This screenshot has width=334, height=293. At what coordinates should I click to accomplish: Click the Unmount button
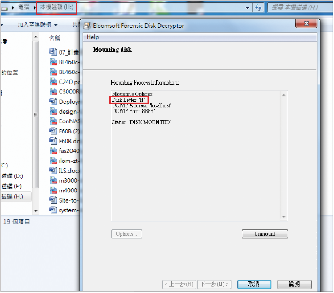tap(265, 234)
